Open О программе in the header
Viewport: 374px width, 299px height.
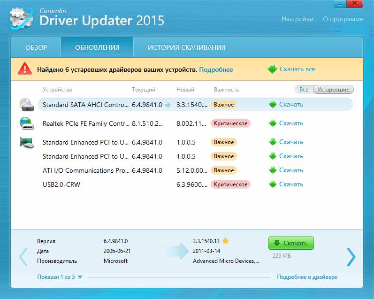(343, 19)
